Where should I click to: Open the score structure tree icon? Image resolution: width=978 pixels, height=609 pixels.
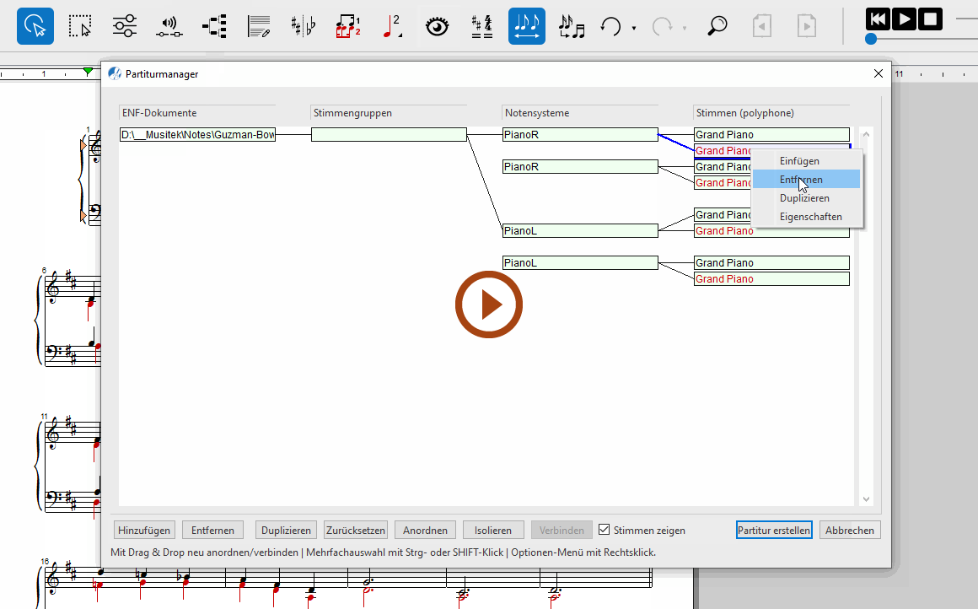[x=214, y=26]
